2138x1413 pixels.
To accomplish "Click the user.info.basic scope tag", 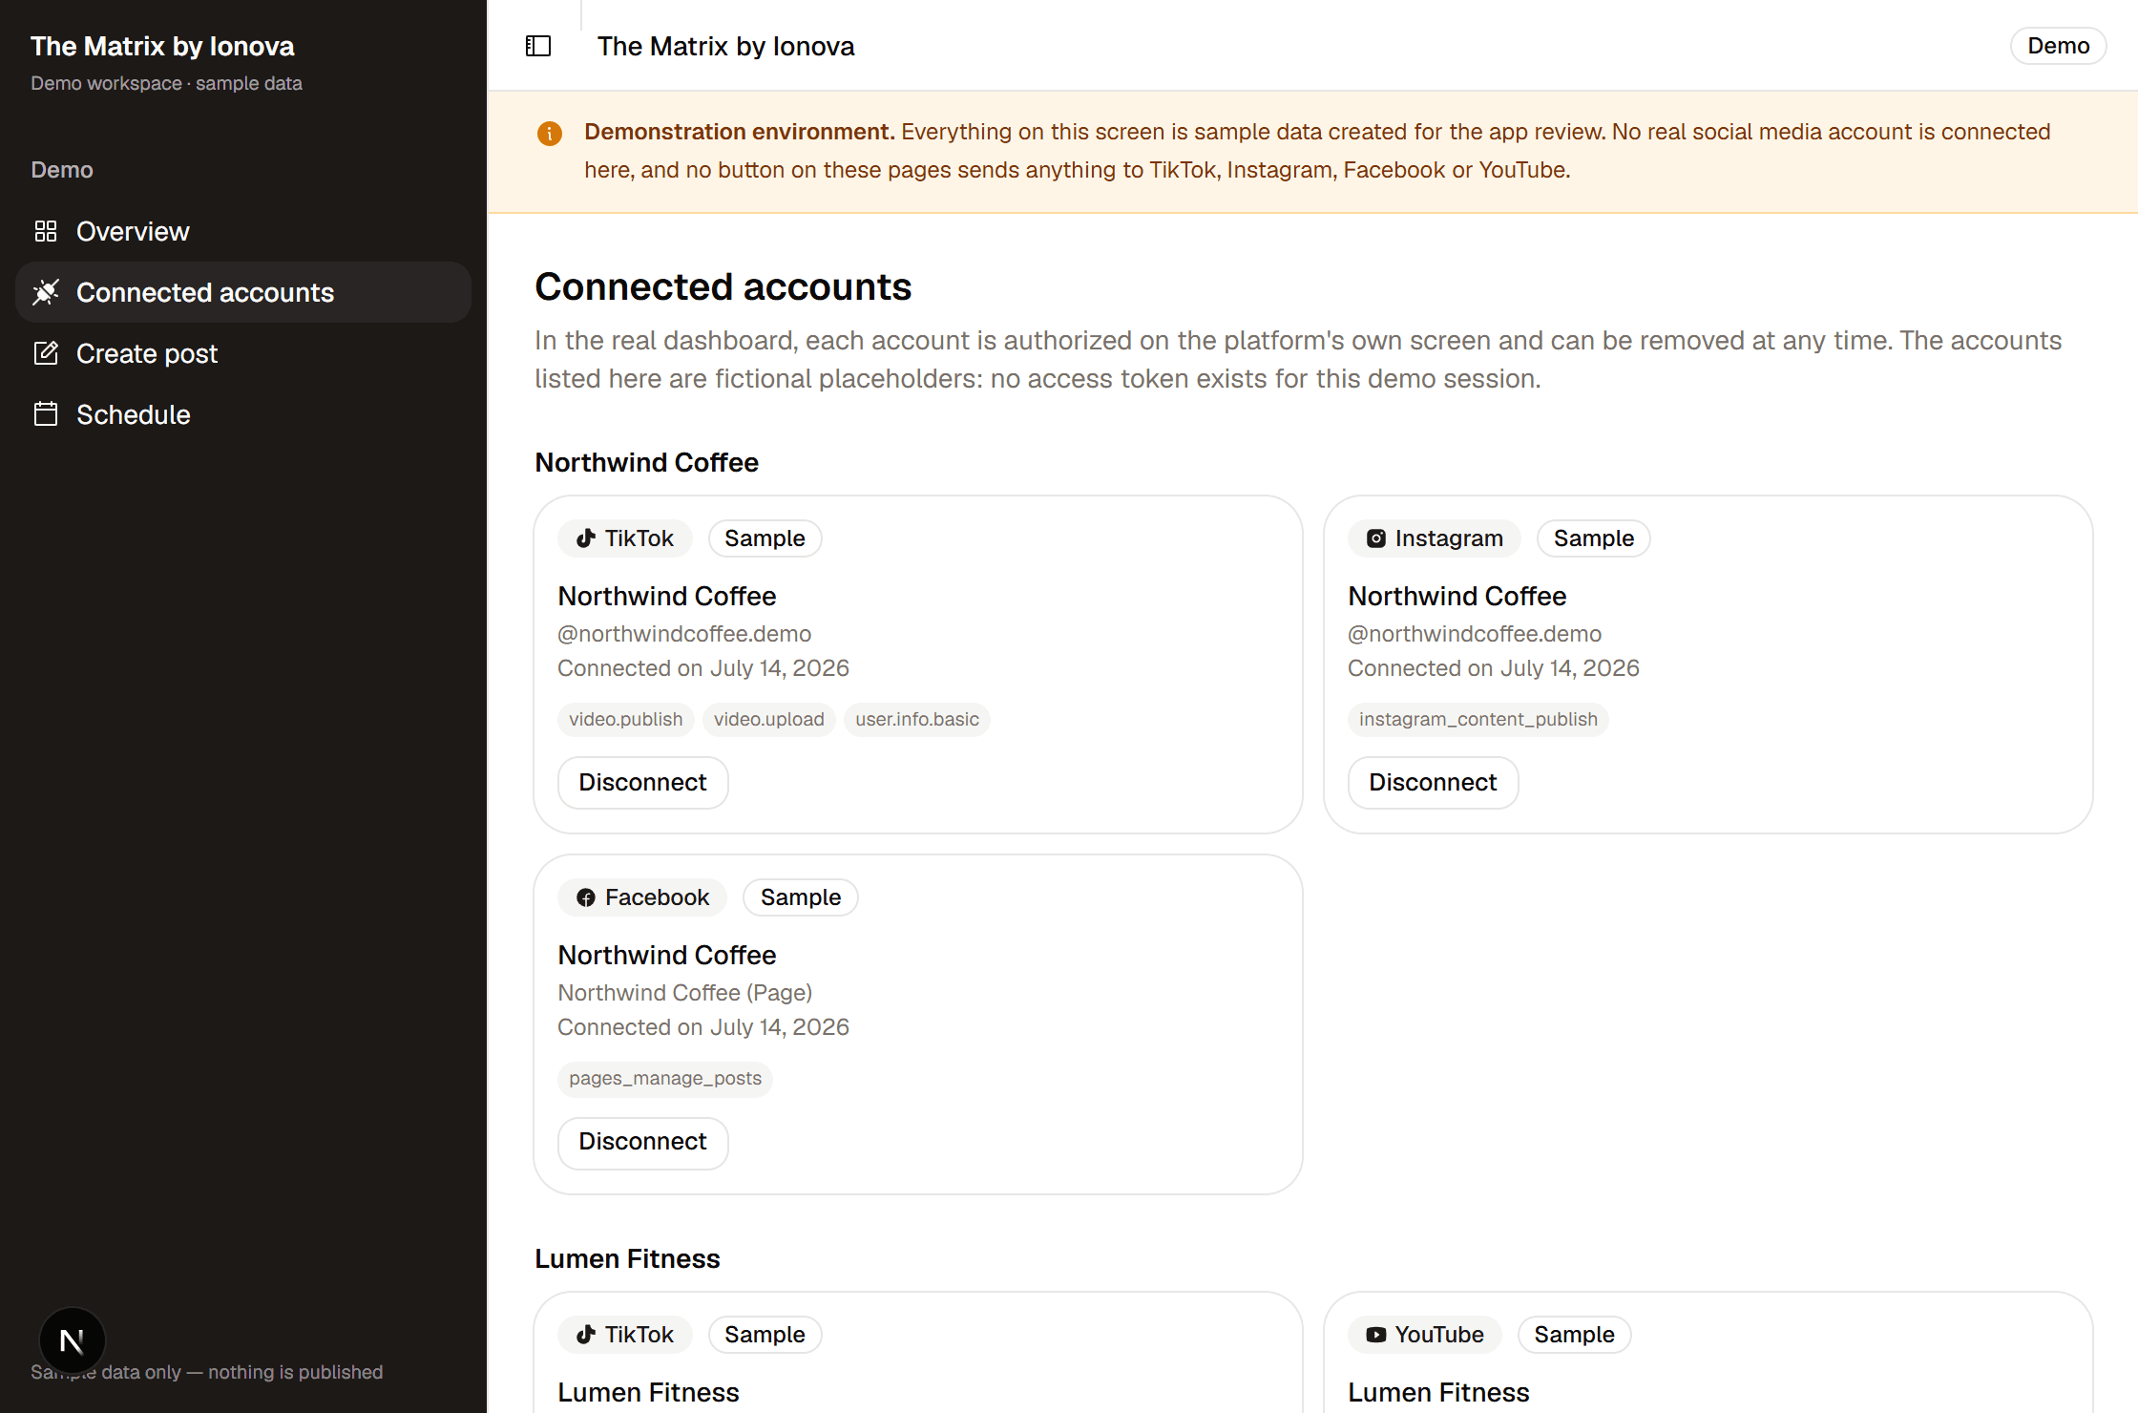I will point(917,720).
